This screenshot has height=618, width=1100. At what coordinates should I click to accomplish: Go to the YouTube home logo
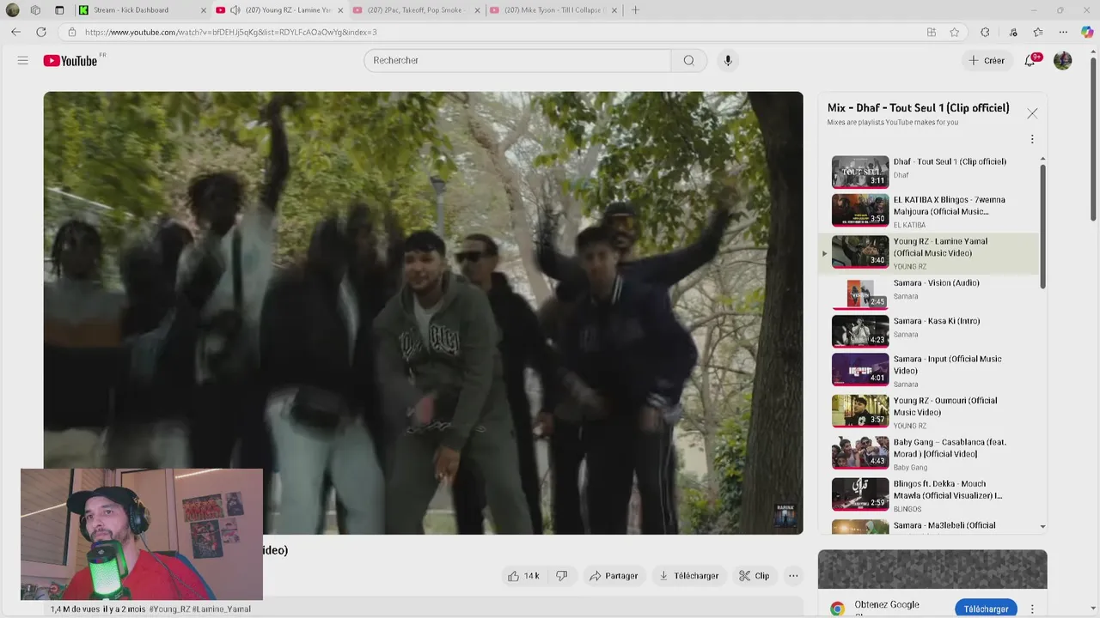[70, 61]
